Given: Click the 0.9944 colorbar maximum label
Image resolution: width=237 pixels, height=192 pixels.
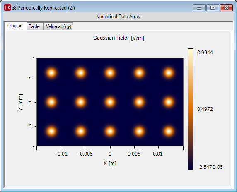Looking at the screenshot, I should (205, 53).
